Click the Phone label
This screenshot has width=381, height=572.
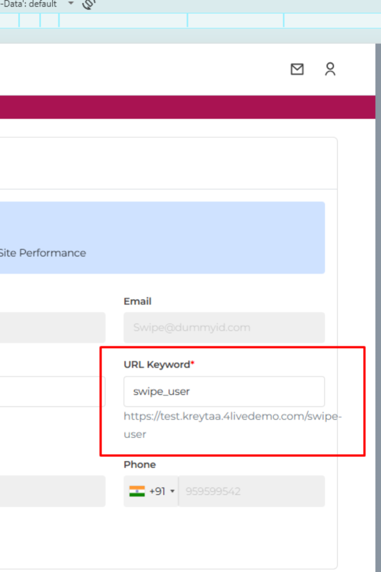(140, 464)
